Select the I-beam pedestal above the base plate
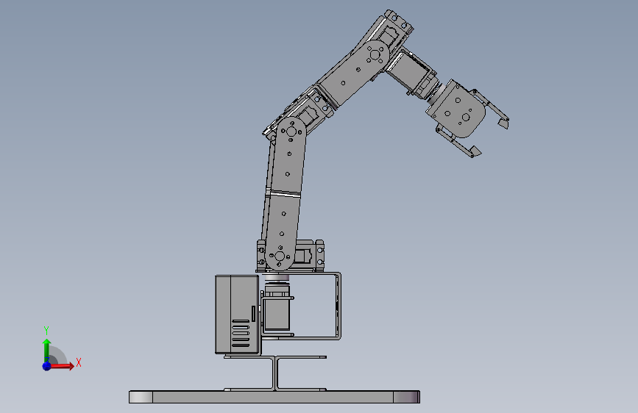 pos(275,373)
